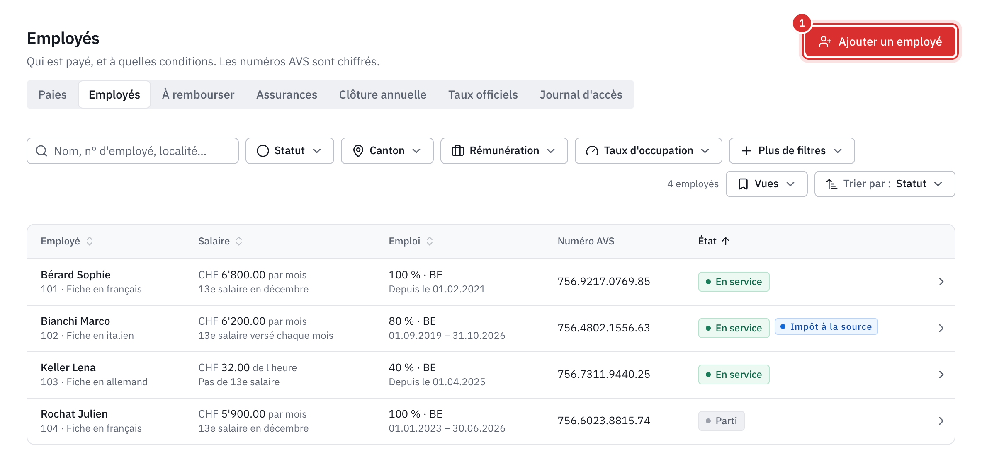Go to the Clôture annuelle tab
Screen dimensions: 982x464
[383, 94]
